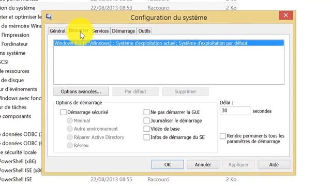331x186 pixels.
Task: Open the Outils tab
Action: [x=144, y=31]
